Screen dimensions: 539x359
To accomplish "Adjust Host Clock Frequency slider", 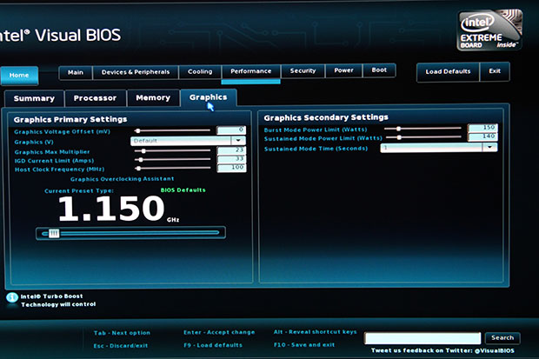I will 172,168.
